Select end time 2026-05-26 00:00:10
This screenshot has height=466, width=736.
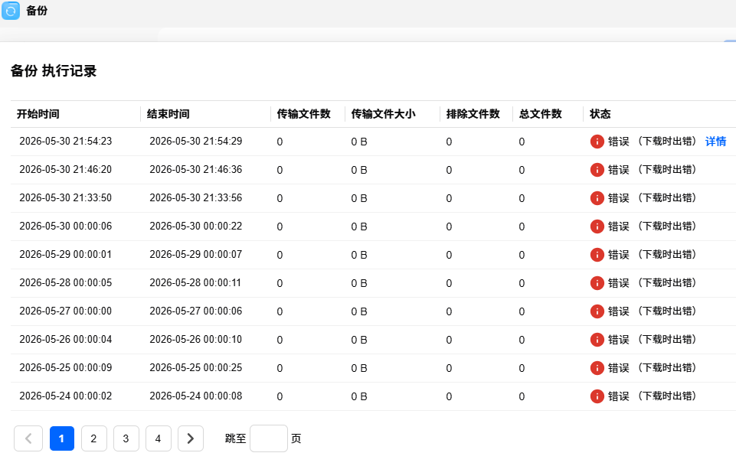point(196,340)
